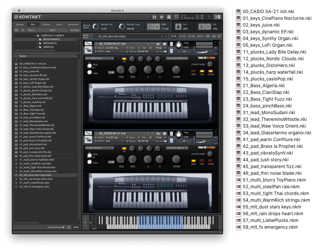
Task: Toggle the EQ light on first instrument
Action: pyautogui.click(x=124, y=59)
